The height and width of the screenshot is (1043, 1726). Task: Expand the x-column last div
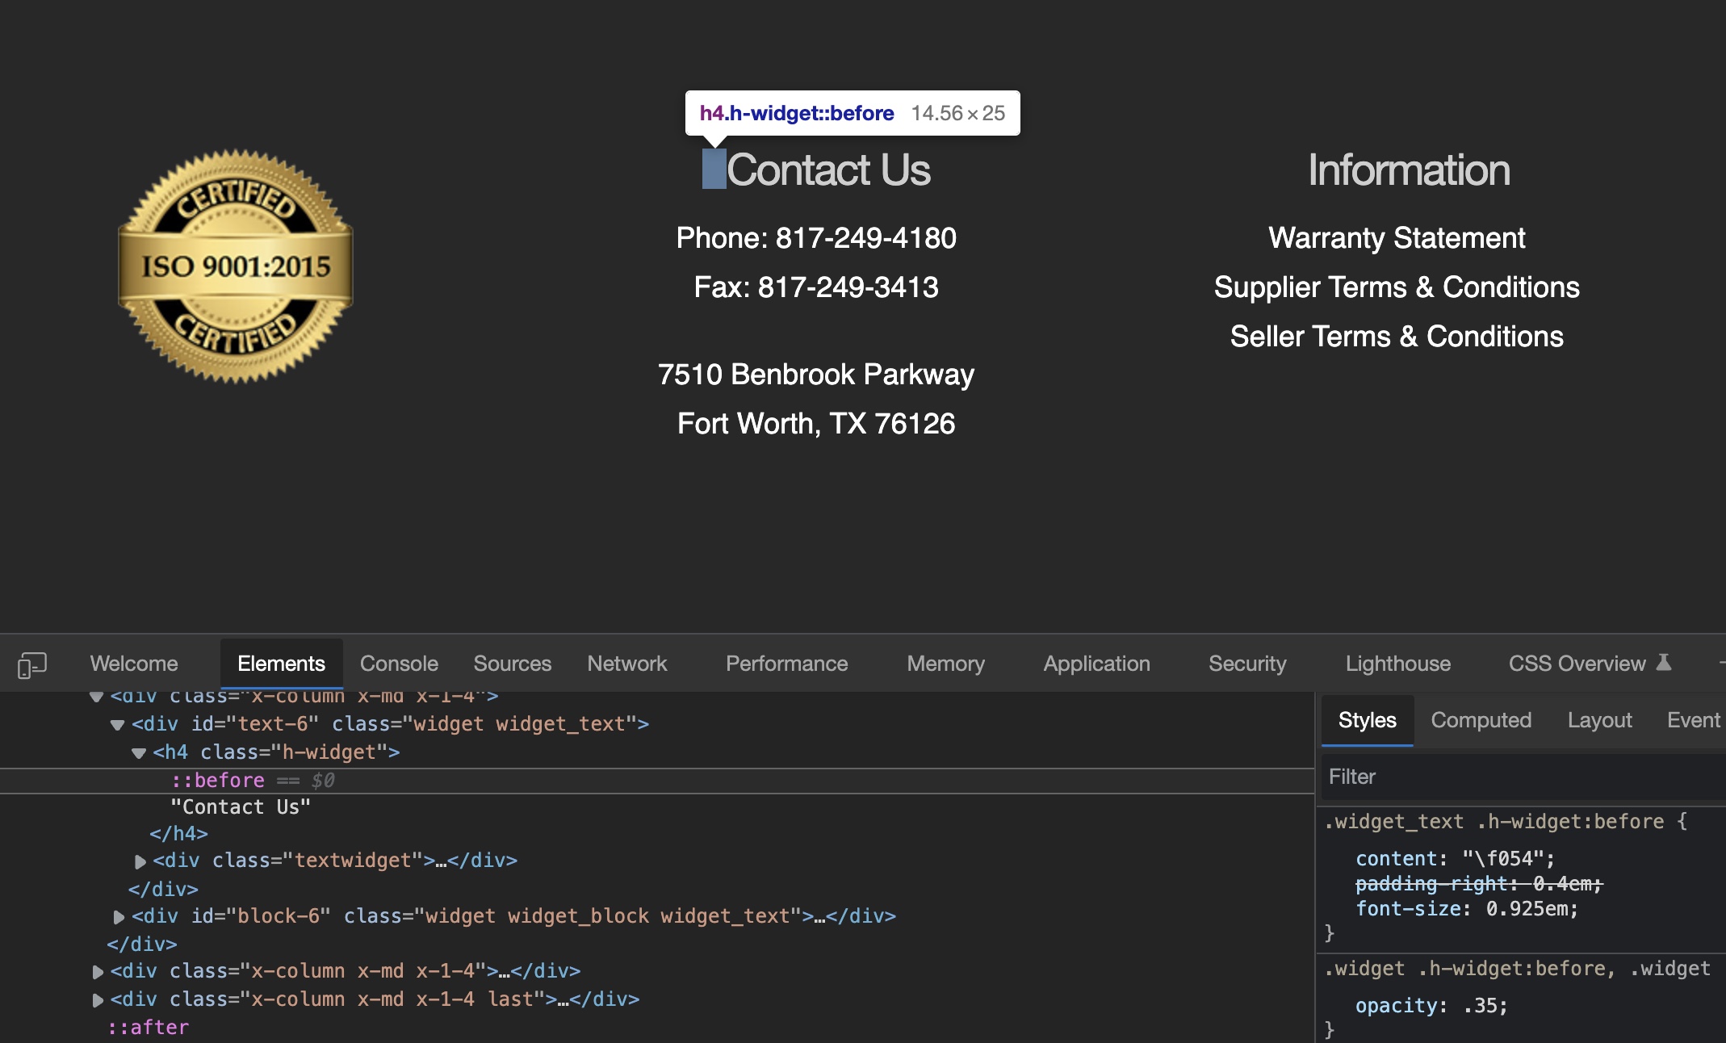pos(98,1000)
